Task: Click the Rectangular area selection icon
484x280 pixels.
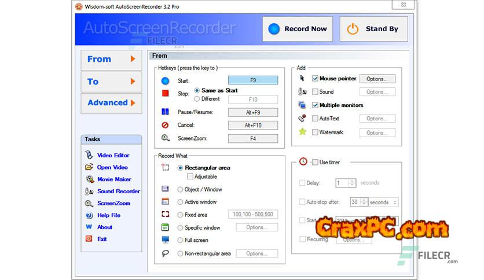Action: [166, 167]
